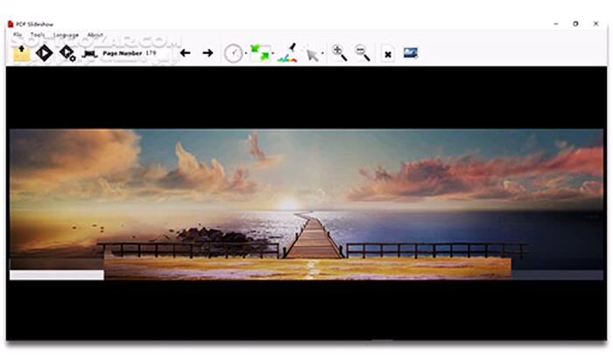Click the sunset pier slide image
Image resolution: width=613 pixels, height=360 pixels.
click(306, 204)
